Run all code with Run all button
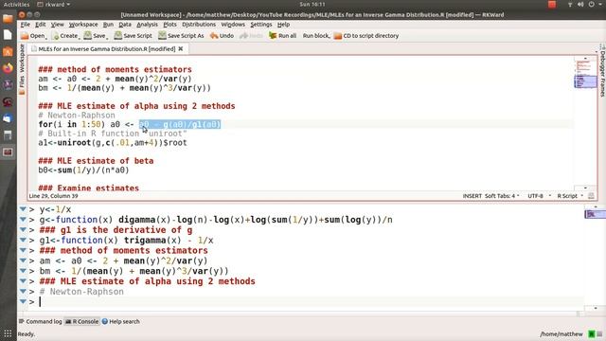The height and width of the screenshot is (341, 606). pyautogui.click(x=283, y=36)
